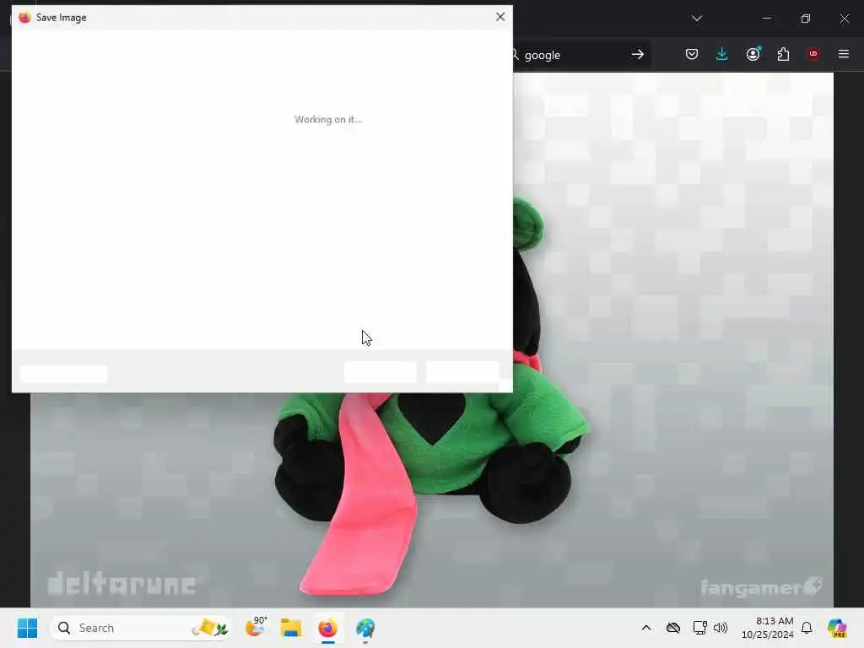The height and width of the screenshot is (648, 864).
Task: Click the uBlock Origin extension icon
Action: tap(813, 53)
